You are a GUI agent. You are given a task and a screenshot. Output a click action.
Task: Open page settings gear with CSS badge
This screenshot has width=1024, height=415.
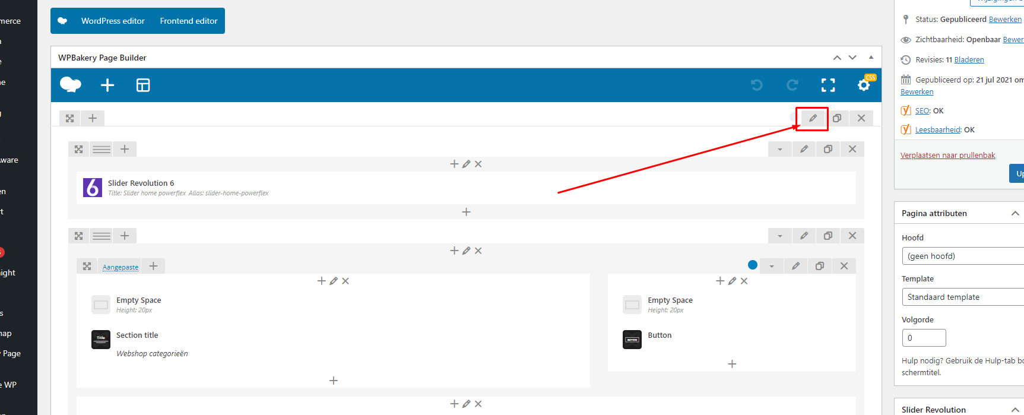pos(865,84)
